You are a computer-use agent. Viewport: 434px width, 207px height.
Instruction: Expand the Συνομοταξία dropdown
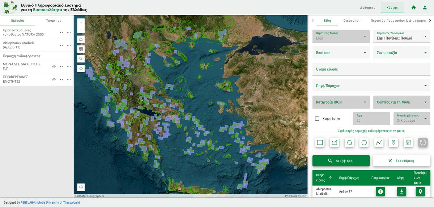pos(401,53)
